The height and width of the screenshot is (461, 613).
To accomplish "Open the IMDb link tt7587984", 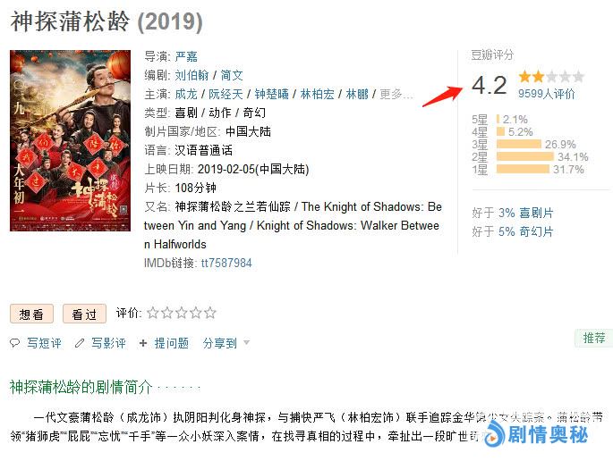I will (x=226, y=263).
